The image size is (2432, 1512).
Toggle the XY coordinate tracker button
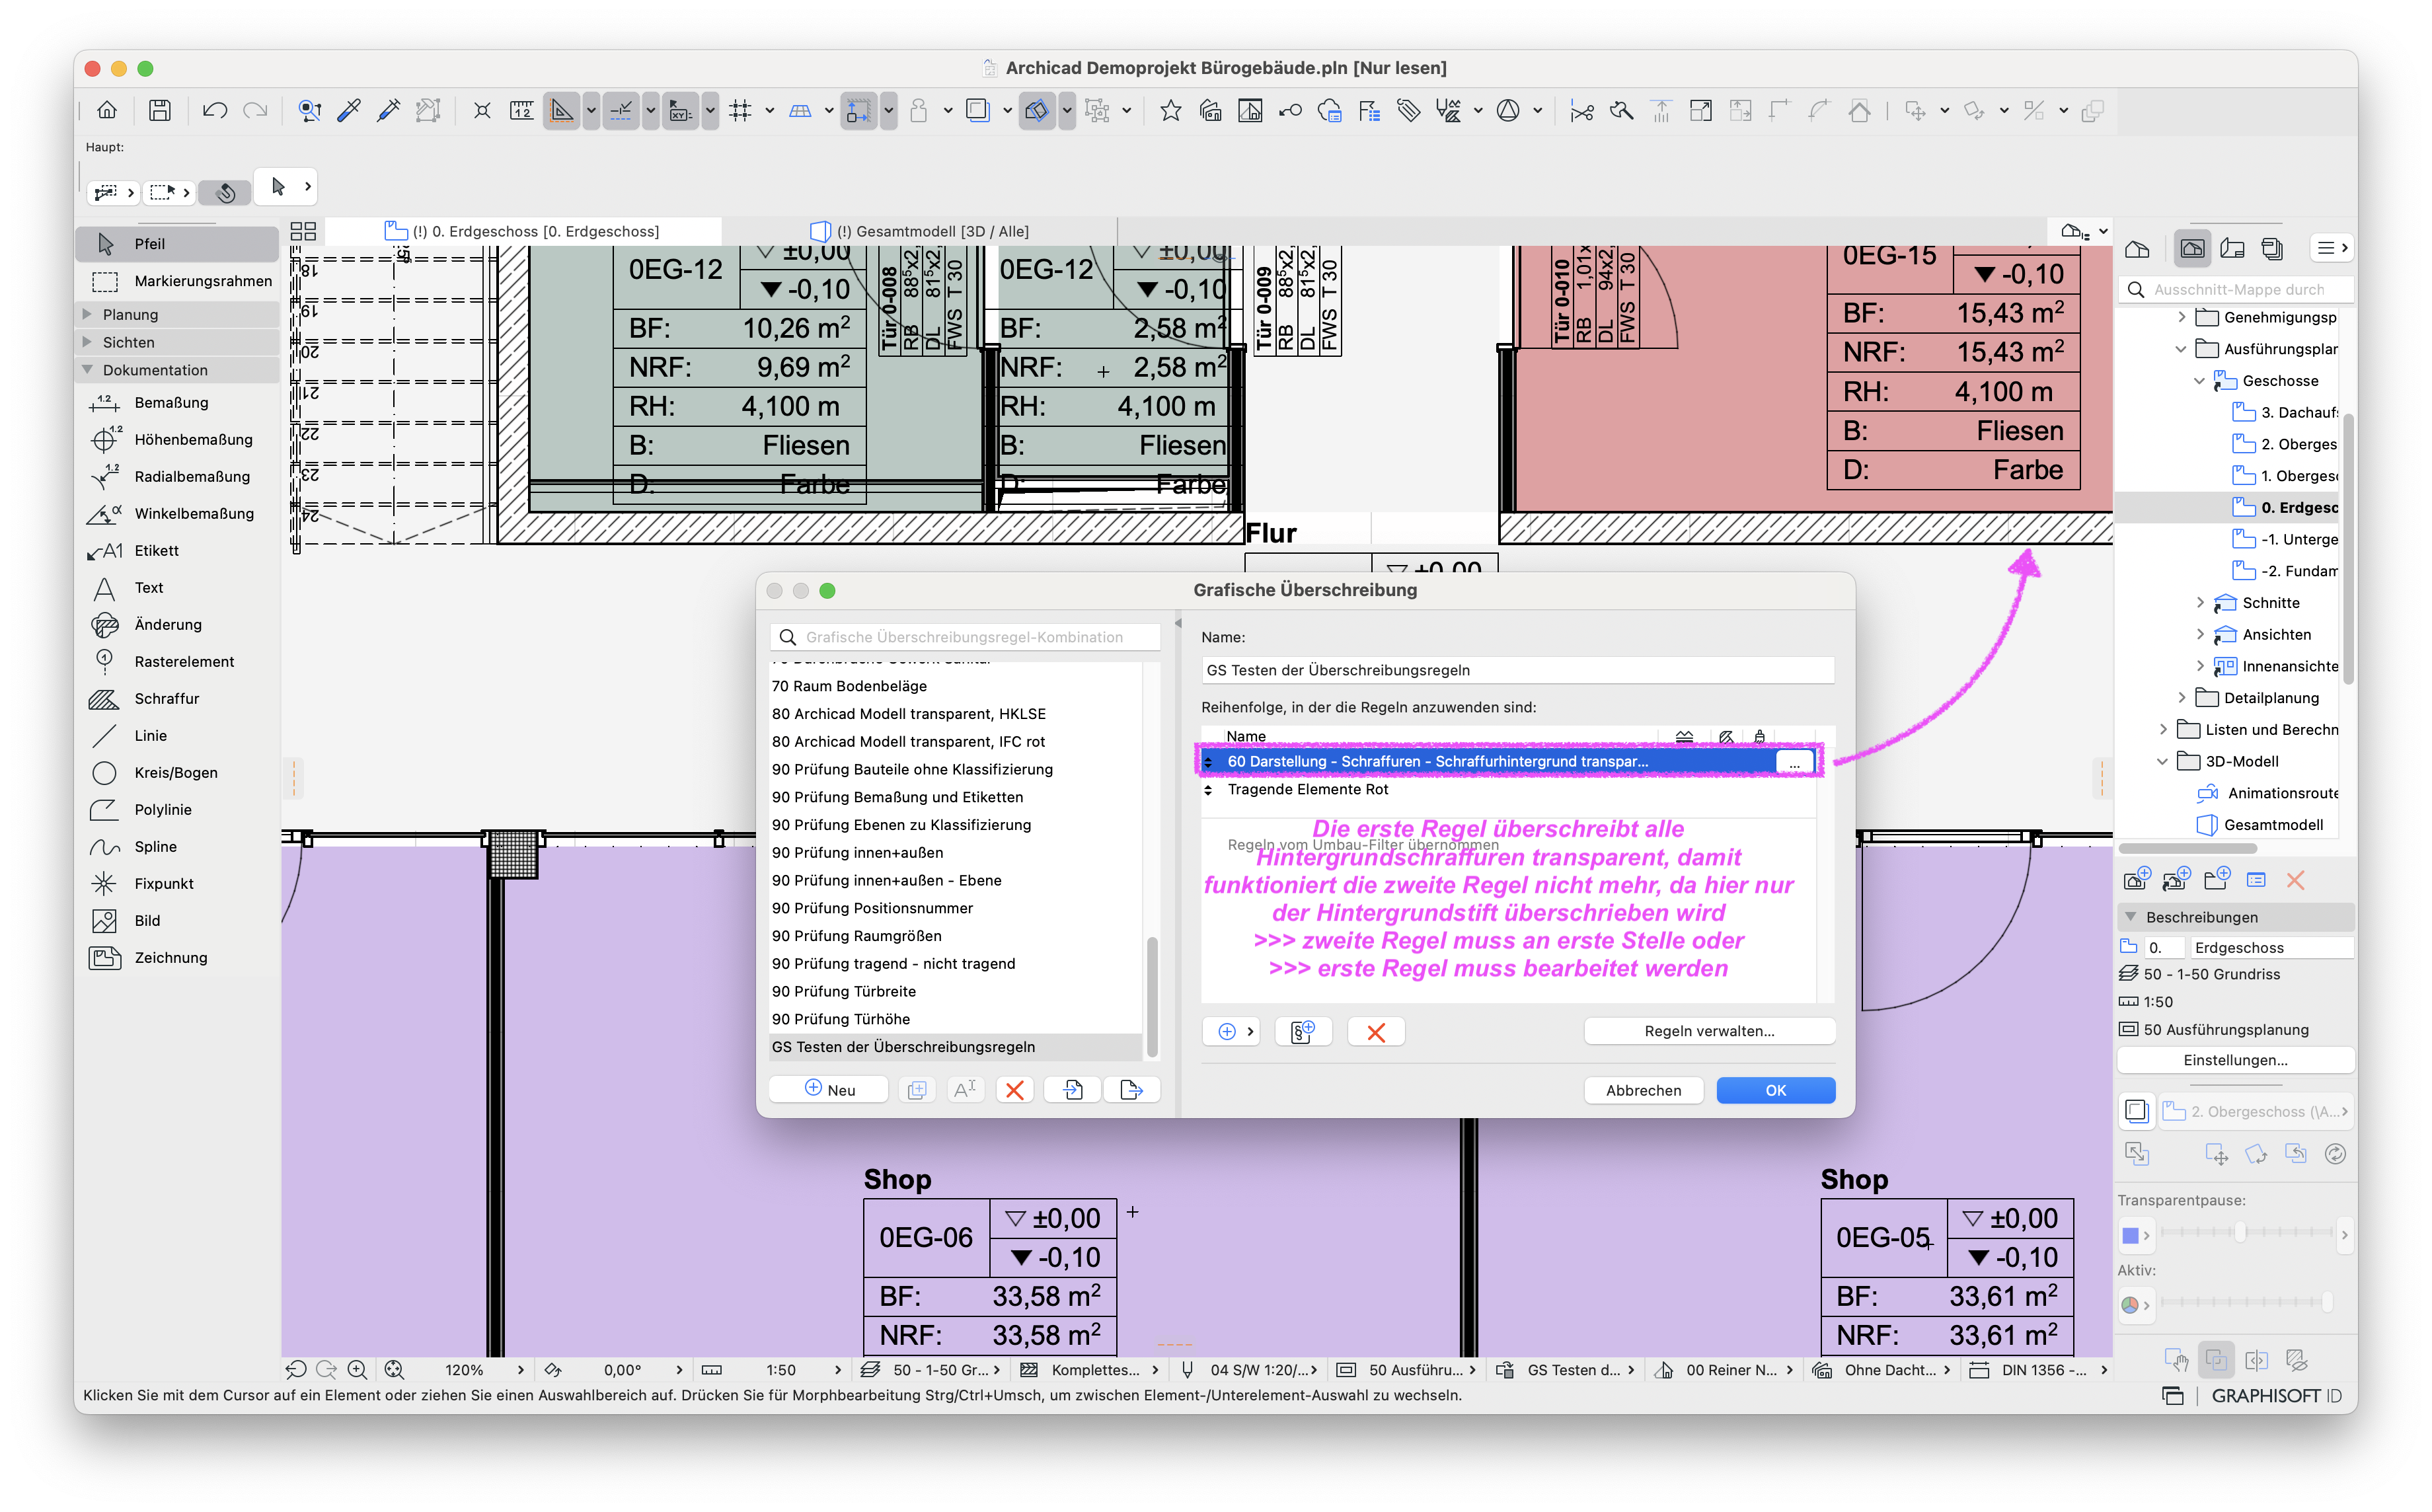click(680, 110)
